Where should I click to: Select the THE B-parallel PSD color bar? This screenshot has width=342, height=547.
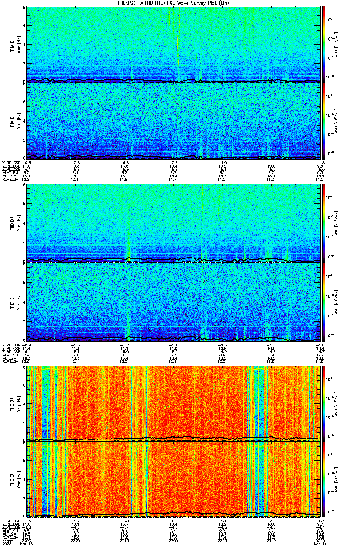(324, 480)
